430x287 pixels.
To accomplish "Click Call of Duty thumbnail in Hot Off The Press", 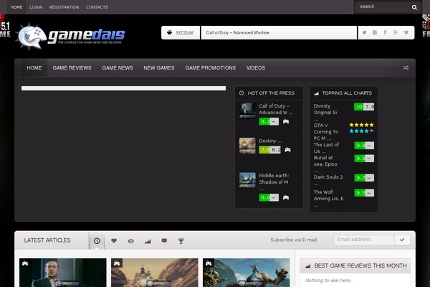I will click(x=247, y=110).
